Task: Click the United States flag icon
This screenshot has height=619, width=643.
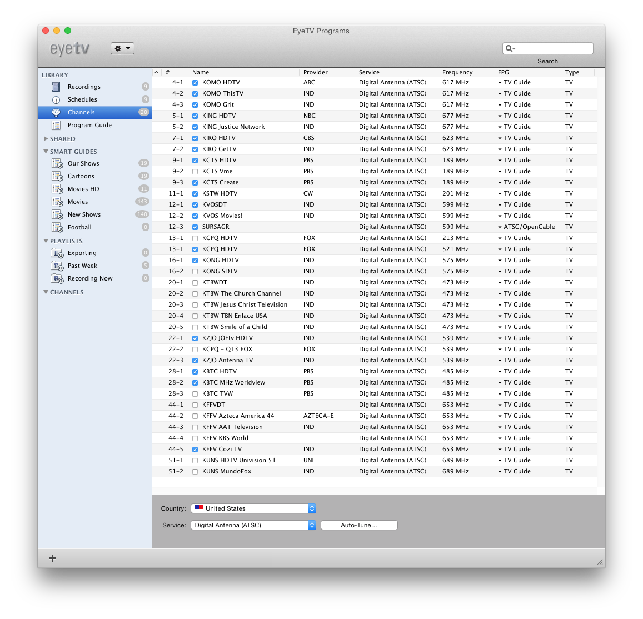Action: pyautogui.click(x=199, y=508)
